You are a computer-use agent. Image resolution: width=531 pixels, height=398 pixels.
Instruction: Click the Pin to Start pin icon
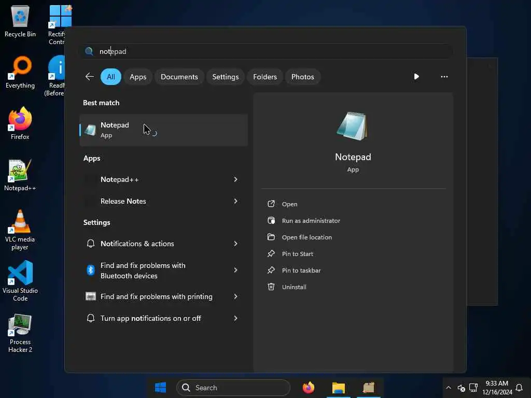pyautogui.click(x=271, y=253)
